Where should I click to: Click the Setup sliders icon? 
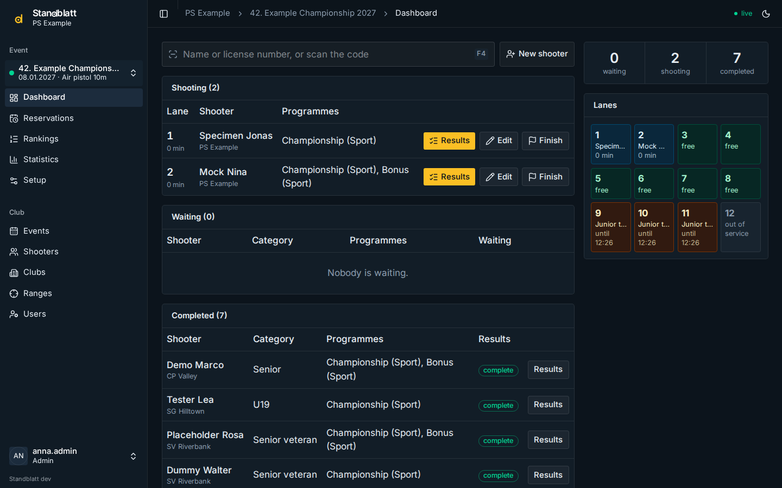[x=14, y=181]
